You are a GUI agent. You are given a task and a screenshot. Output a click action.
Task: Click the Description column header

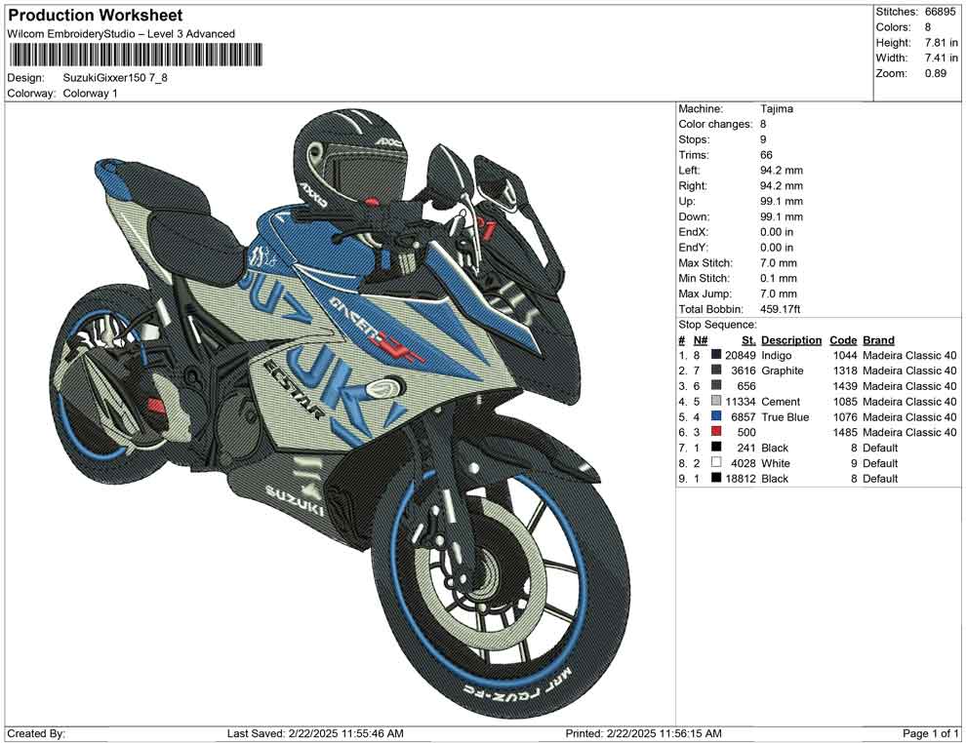(791, 339)
